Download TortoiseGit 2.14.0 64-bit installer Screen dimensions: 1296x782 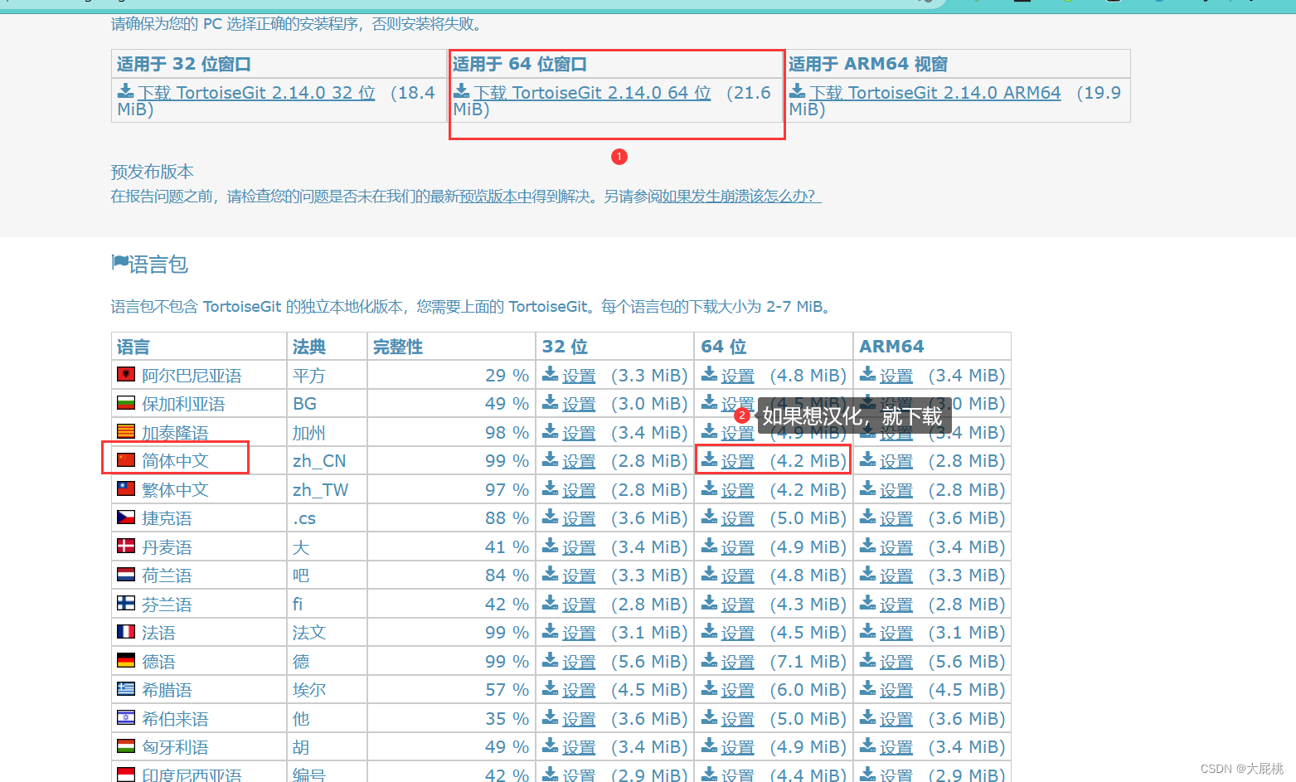pyautogui.click(x=592, y=93)
